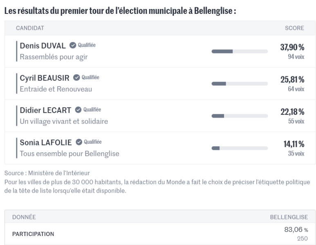Click the list name Entraide et Renouveau
Viewport: 316px width, 245px height.
(56, 89)
